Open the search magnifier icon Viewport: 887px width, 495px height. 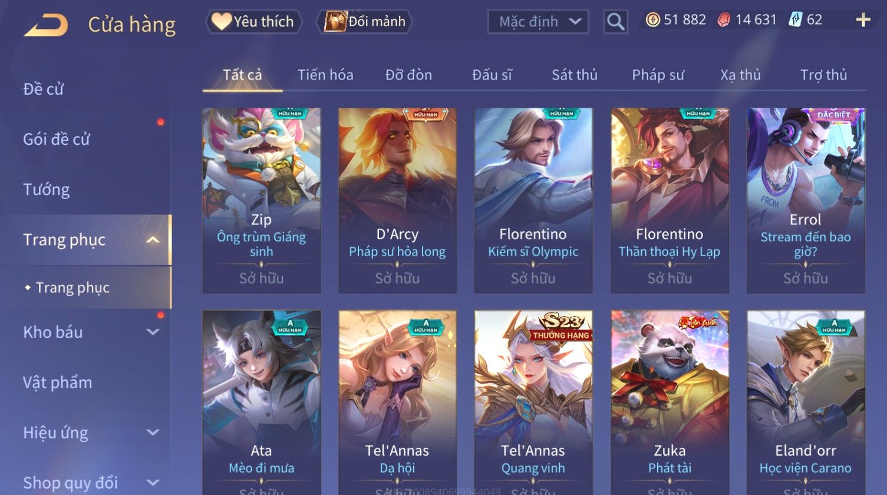[x=615, y=22]
